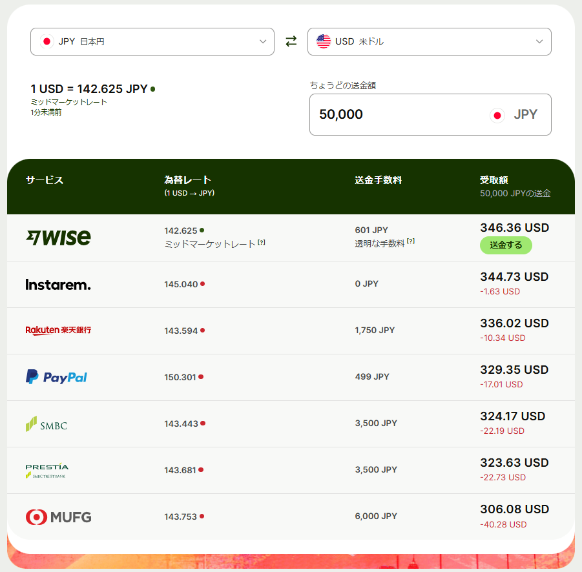This screenshot has width=582, height=572.
Task: Click the Instarem logo
Action: (x=58, y=285)
